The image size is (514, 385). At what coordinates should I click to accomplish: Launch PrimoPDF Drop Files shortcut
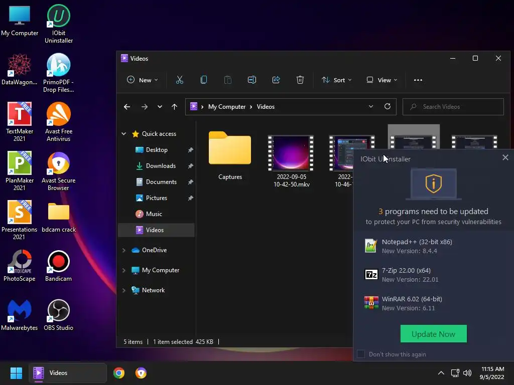pyautogui.click(x=59, y=73)
